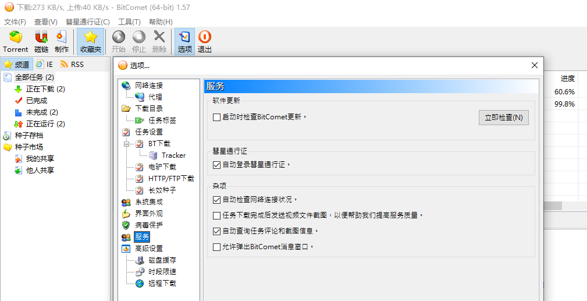The height and width of the screenshot is (301, 587).
Task: Select 任务设置 in options tree
Action: [x=148, y=132]
